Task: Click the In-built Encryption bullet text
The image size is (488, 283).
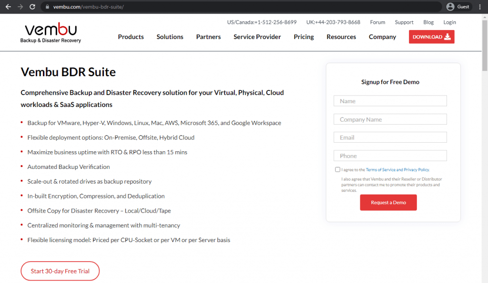Action: tap(96, 196)
